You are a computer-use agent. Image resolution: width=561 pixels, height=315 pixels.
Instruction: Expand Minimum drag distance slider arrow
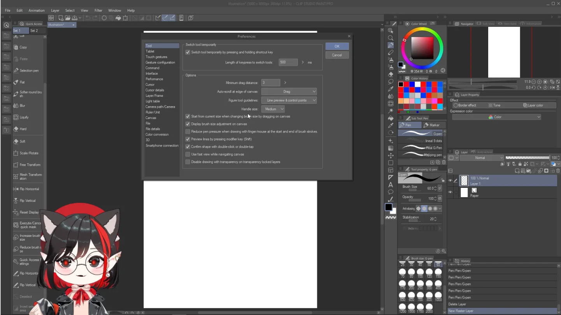(285, 83)
